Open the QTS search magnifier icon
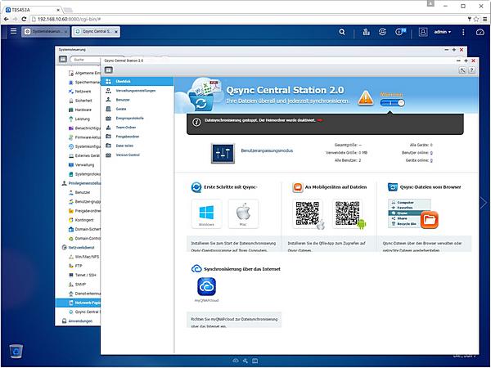The height and width of the screenshot is (368, 491). tap(342, 32)
